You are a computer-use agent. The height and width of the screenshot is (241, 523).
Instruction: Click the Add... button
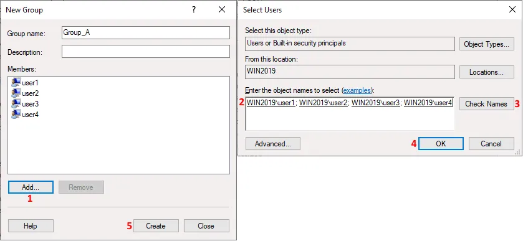pyautogui.click(x=31, y=187)
